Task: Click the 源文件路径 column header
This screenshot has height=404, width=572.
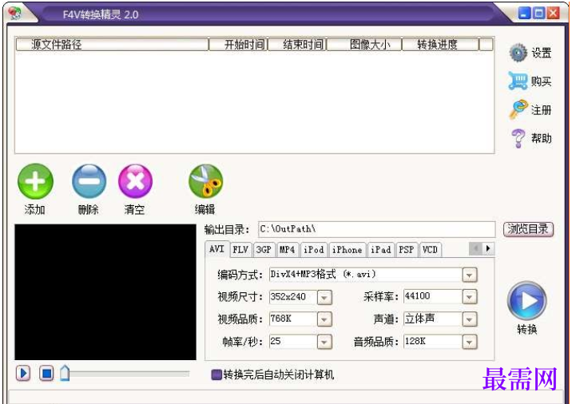Action: (112, 45)
